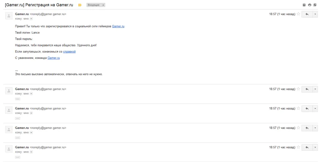Print the entire email conversation
Screen dimensions: 321x162
[309, 5]
